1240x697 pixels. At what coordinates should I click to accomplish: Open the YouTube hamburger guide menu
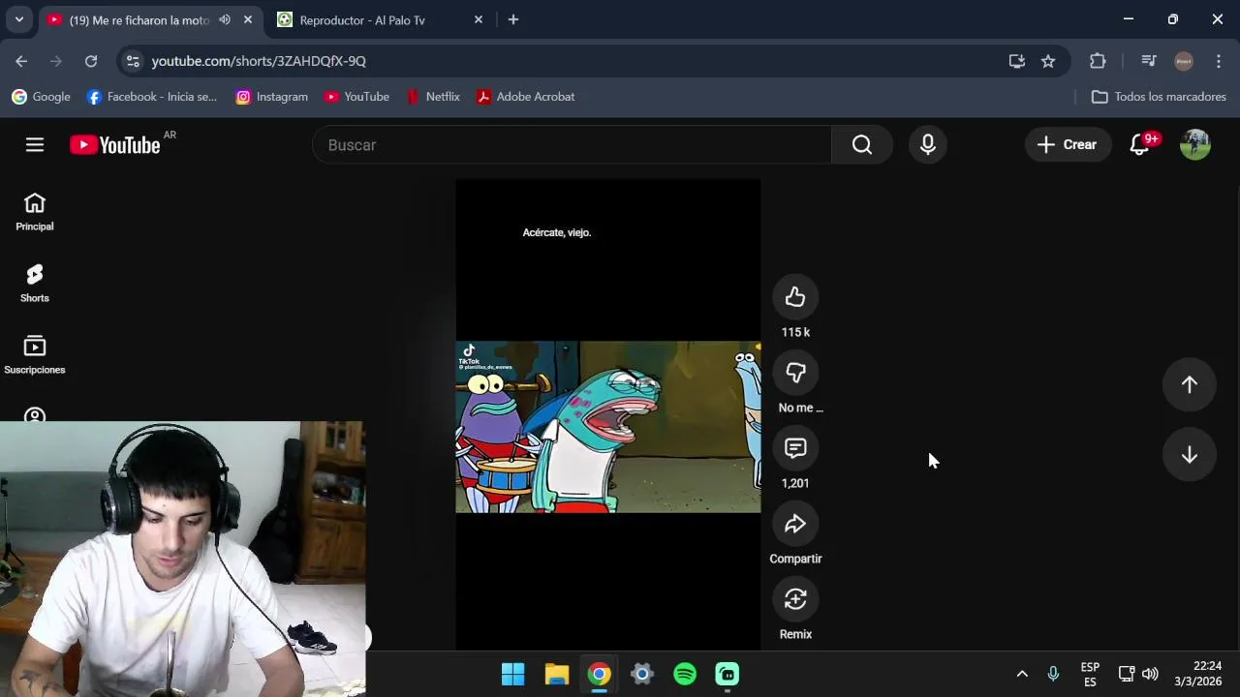coord(35,145)
